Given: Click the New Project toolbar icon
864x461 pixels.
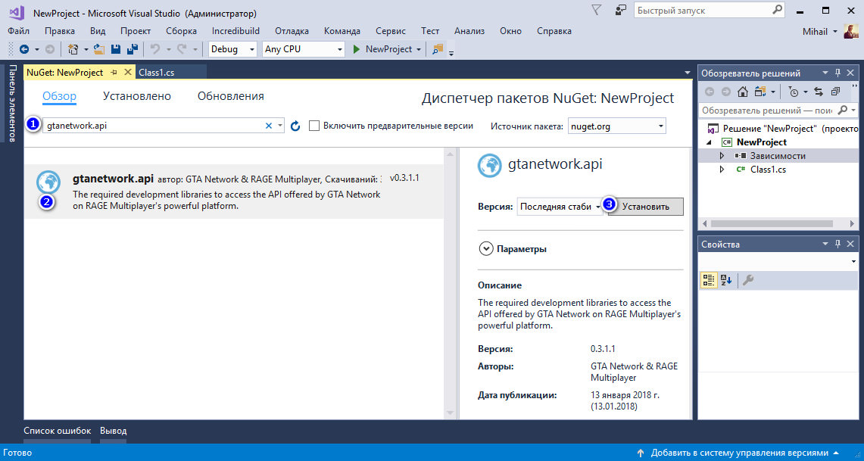Looking at the screenshot, I should coord(73,49).
